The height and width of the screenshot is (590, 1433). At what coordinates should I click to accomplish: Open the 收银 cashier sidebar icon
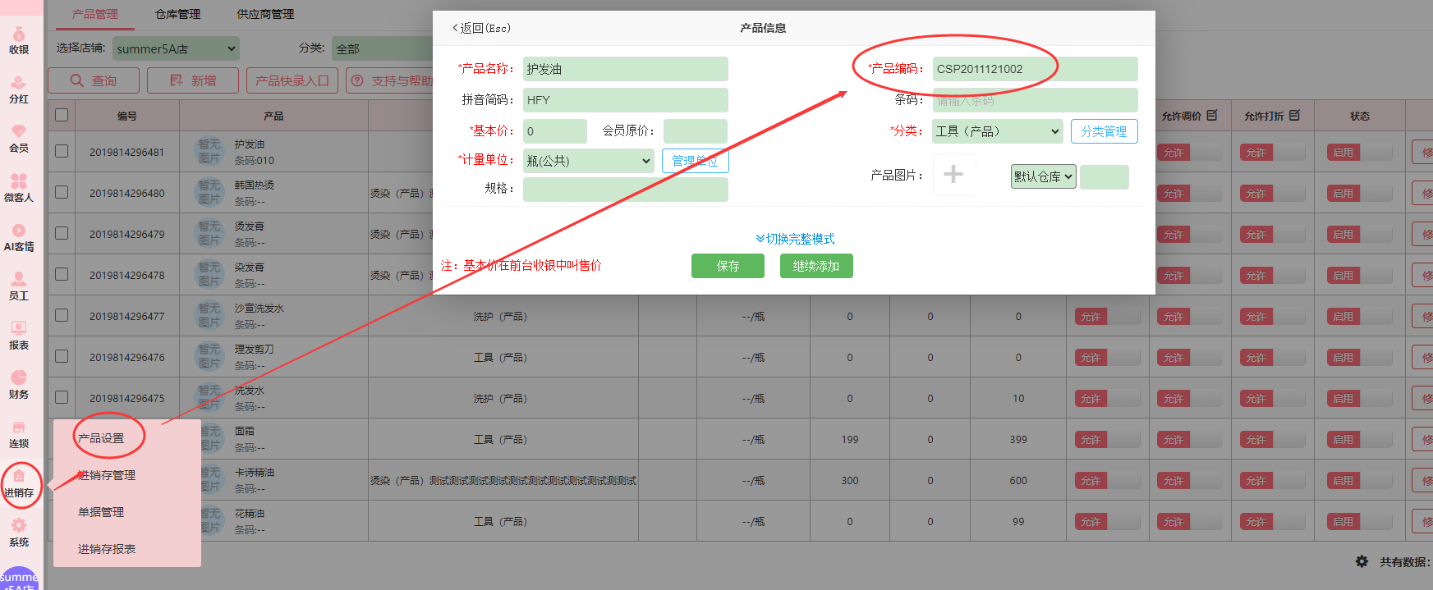coord(19,39)
